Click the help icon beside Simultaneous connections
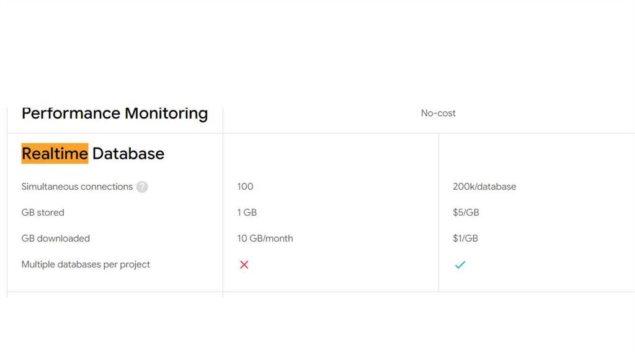 click(x=142, y=187)
